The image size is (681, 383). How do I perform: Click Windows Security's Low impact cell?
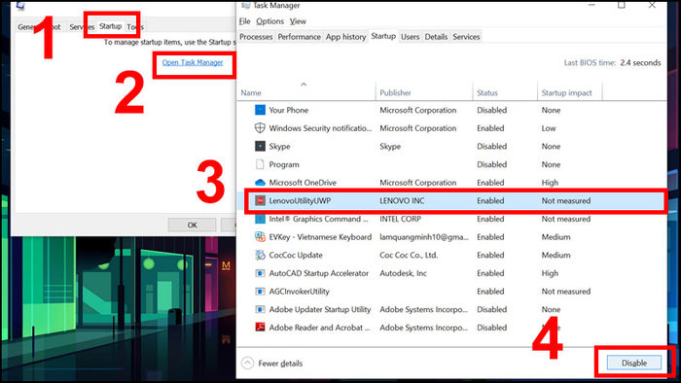[x=549, y=128]
